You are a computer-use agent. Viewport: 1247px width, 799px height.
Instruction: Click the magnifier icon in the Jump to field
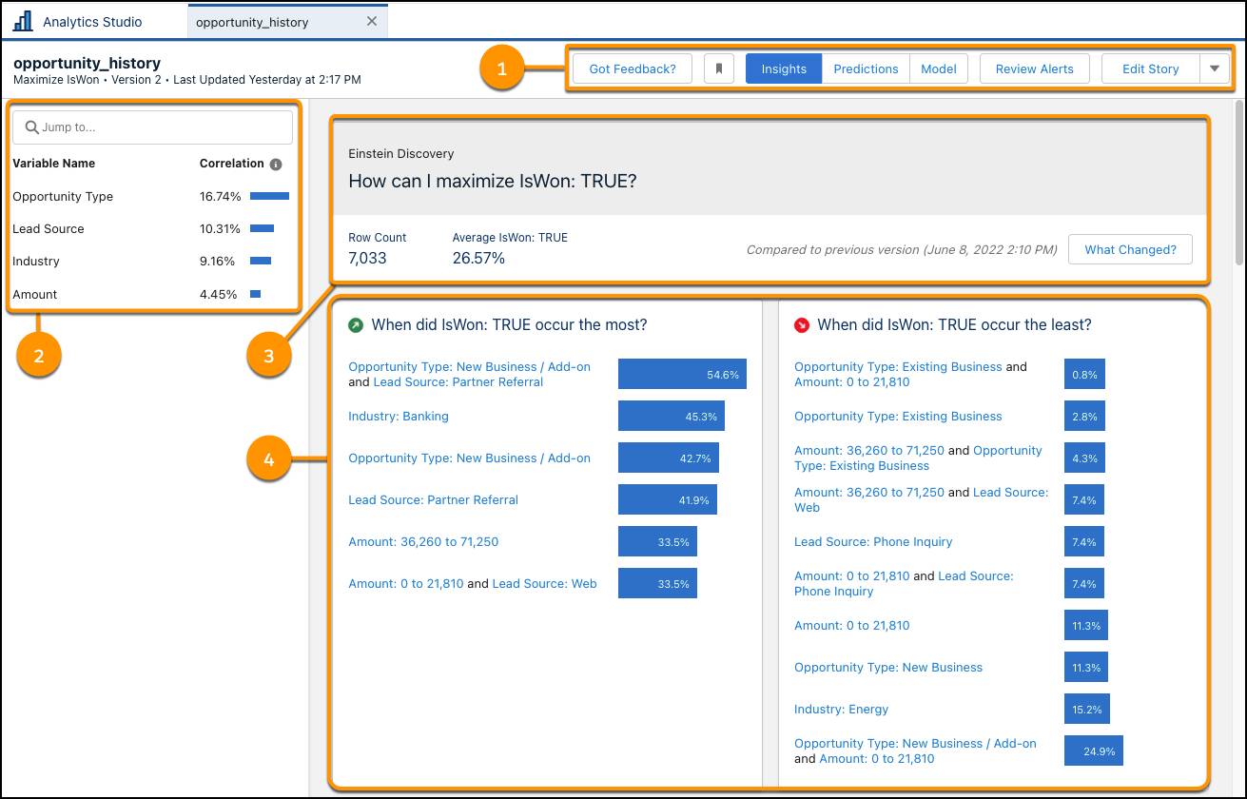[32, 127]
